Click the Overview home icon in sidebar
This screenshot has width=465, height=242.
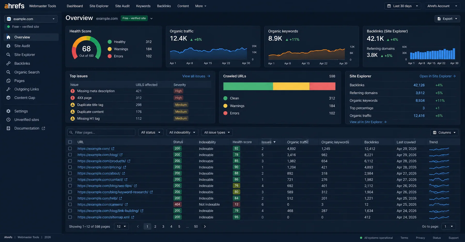point(9,37)
